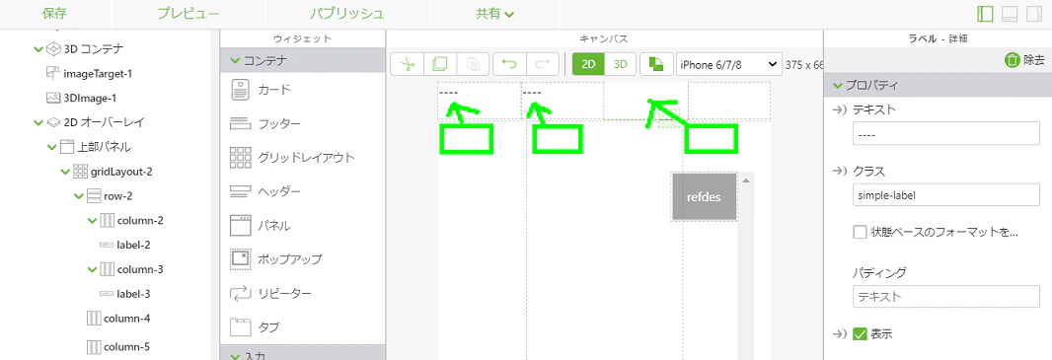Collapse the column-3 node
The image size is (1052, 360).
click(x=93, y=269)
